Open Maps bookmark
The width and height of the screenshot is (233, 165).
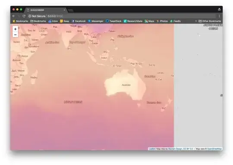point(150,21)
